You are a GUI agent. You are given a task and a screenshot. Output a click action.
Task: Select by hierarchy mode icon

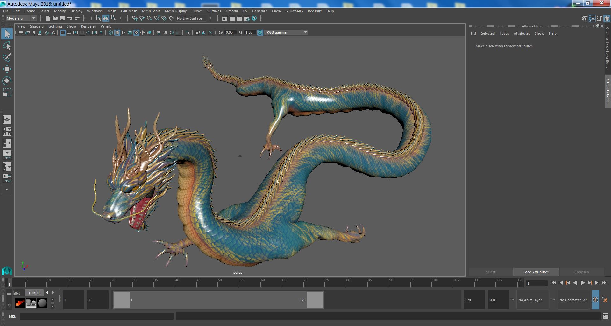(x=98, y=18)
